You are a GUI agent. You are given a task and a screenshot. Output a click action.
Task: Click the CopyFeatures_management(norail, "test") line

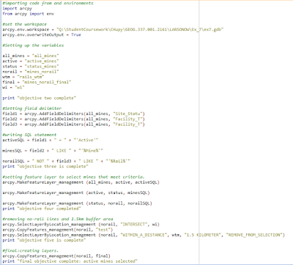pos(58,230)
